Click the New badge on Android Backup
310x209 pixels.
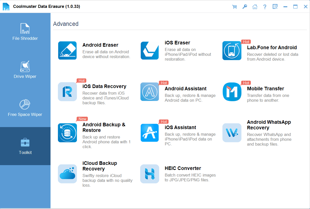pyautogui.click(x=82, y=119)
